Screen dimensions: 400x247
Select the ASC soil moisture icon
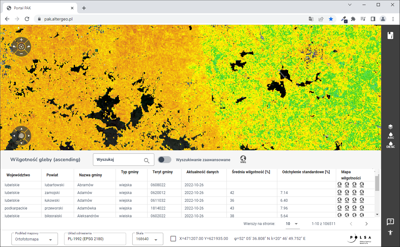click(x=390, y=135)
